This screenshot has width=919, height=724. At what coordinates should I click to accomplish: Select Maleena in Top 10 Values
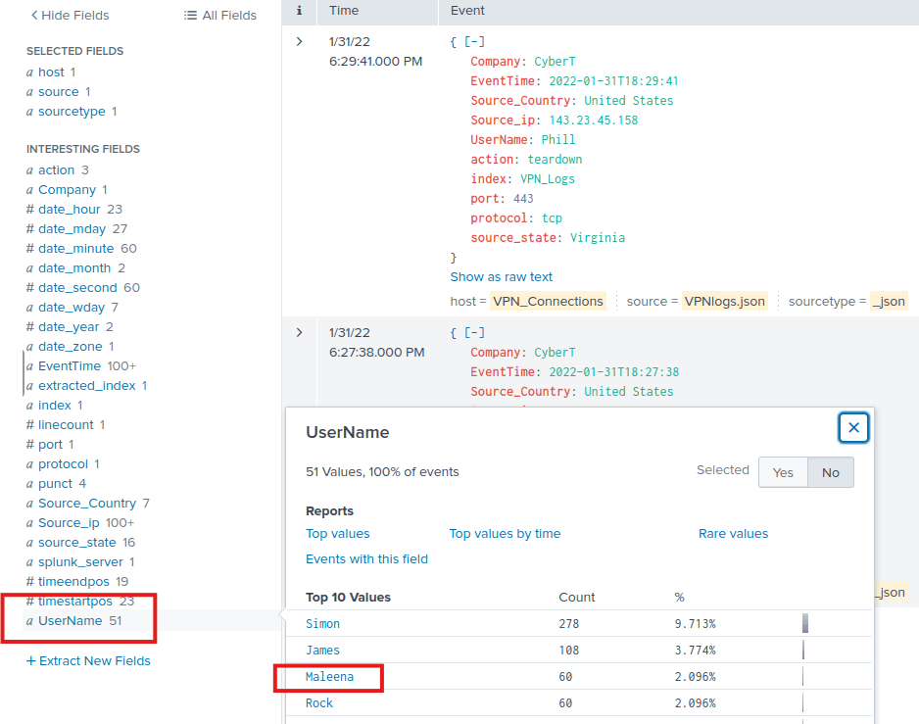[x=329, y=677]
